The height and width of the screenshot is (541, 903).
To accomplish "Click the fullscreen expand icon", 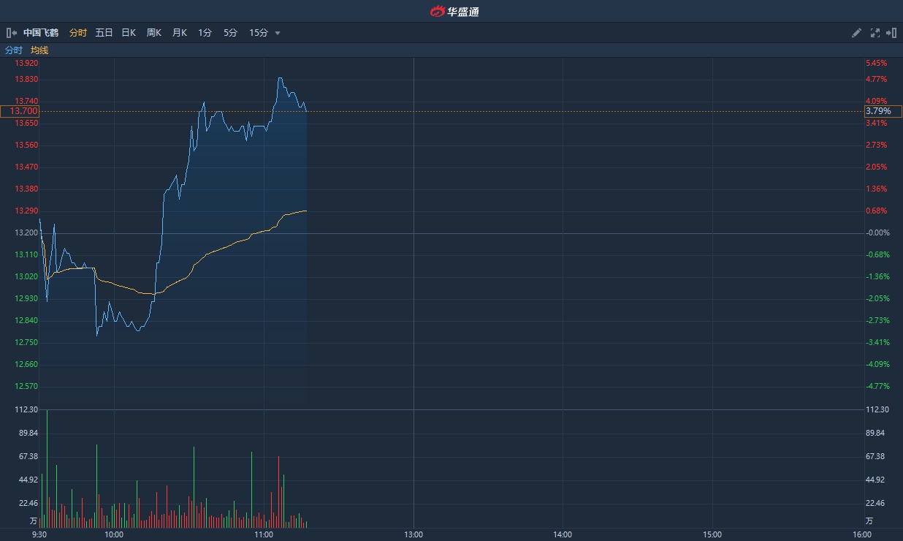I will coord(875,33).
